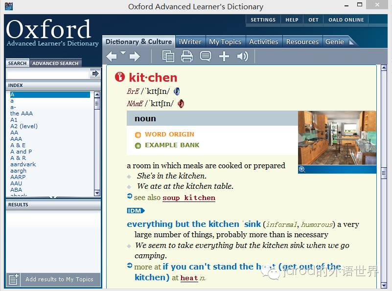392x291 pixels.
Task: Go forward with the right arrow toolbar icon
Action: click(x=135, y=56)
